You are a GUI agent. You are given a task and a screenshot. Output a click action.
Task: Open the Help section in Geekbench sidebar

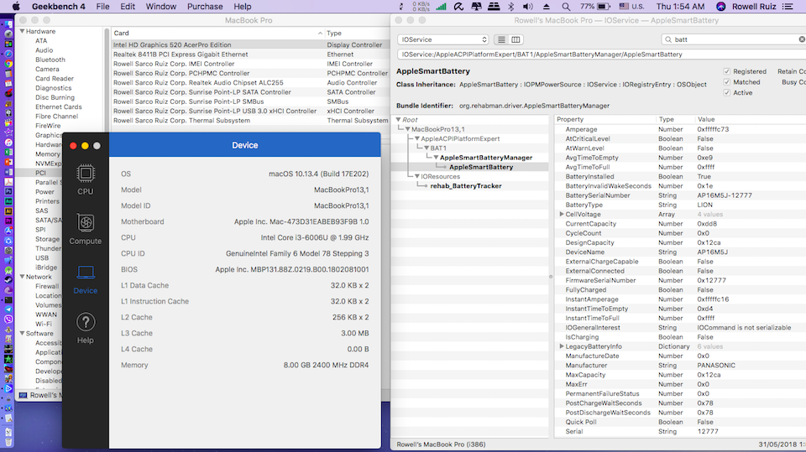86,329
